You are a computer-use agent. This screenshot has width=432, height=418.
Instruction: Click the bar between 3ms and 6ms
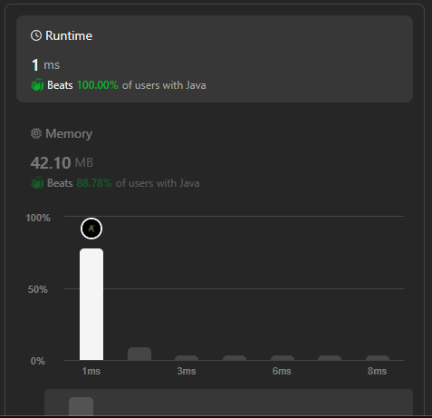click(235, 358)
